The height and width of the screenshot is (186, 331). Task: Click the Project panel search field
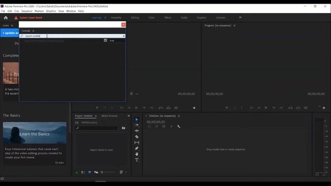96,128
